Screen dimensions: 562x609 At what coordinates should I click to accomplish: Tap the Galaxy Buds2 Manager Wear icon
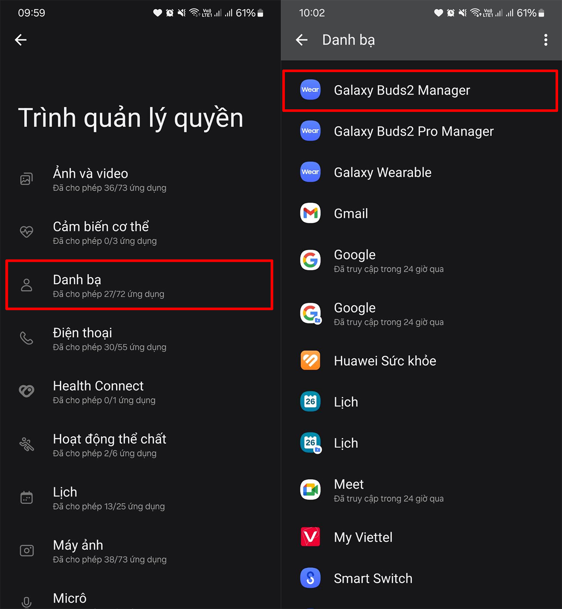click(310, 90)
